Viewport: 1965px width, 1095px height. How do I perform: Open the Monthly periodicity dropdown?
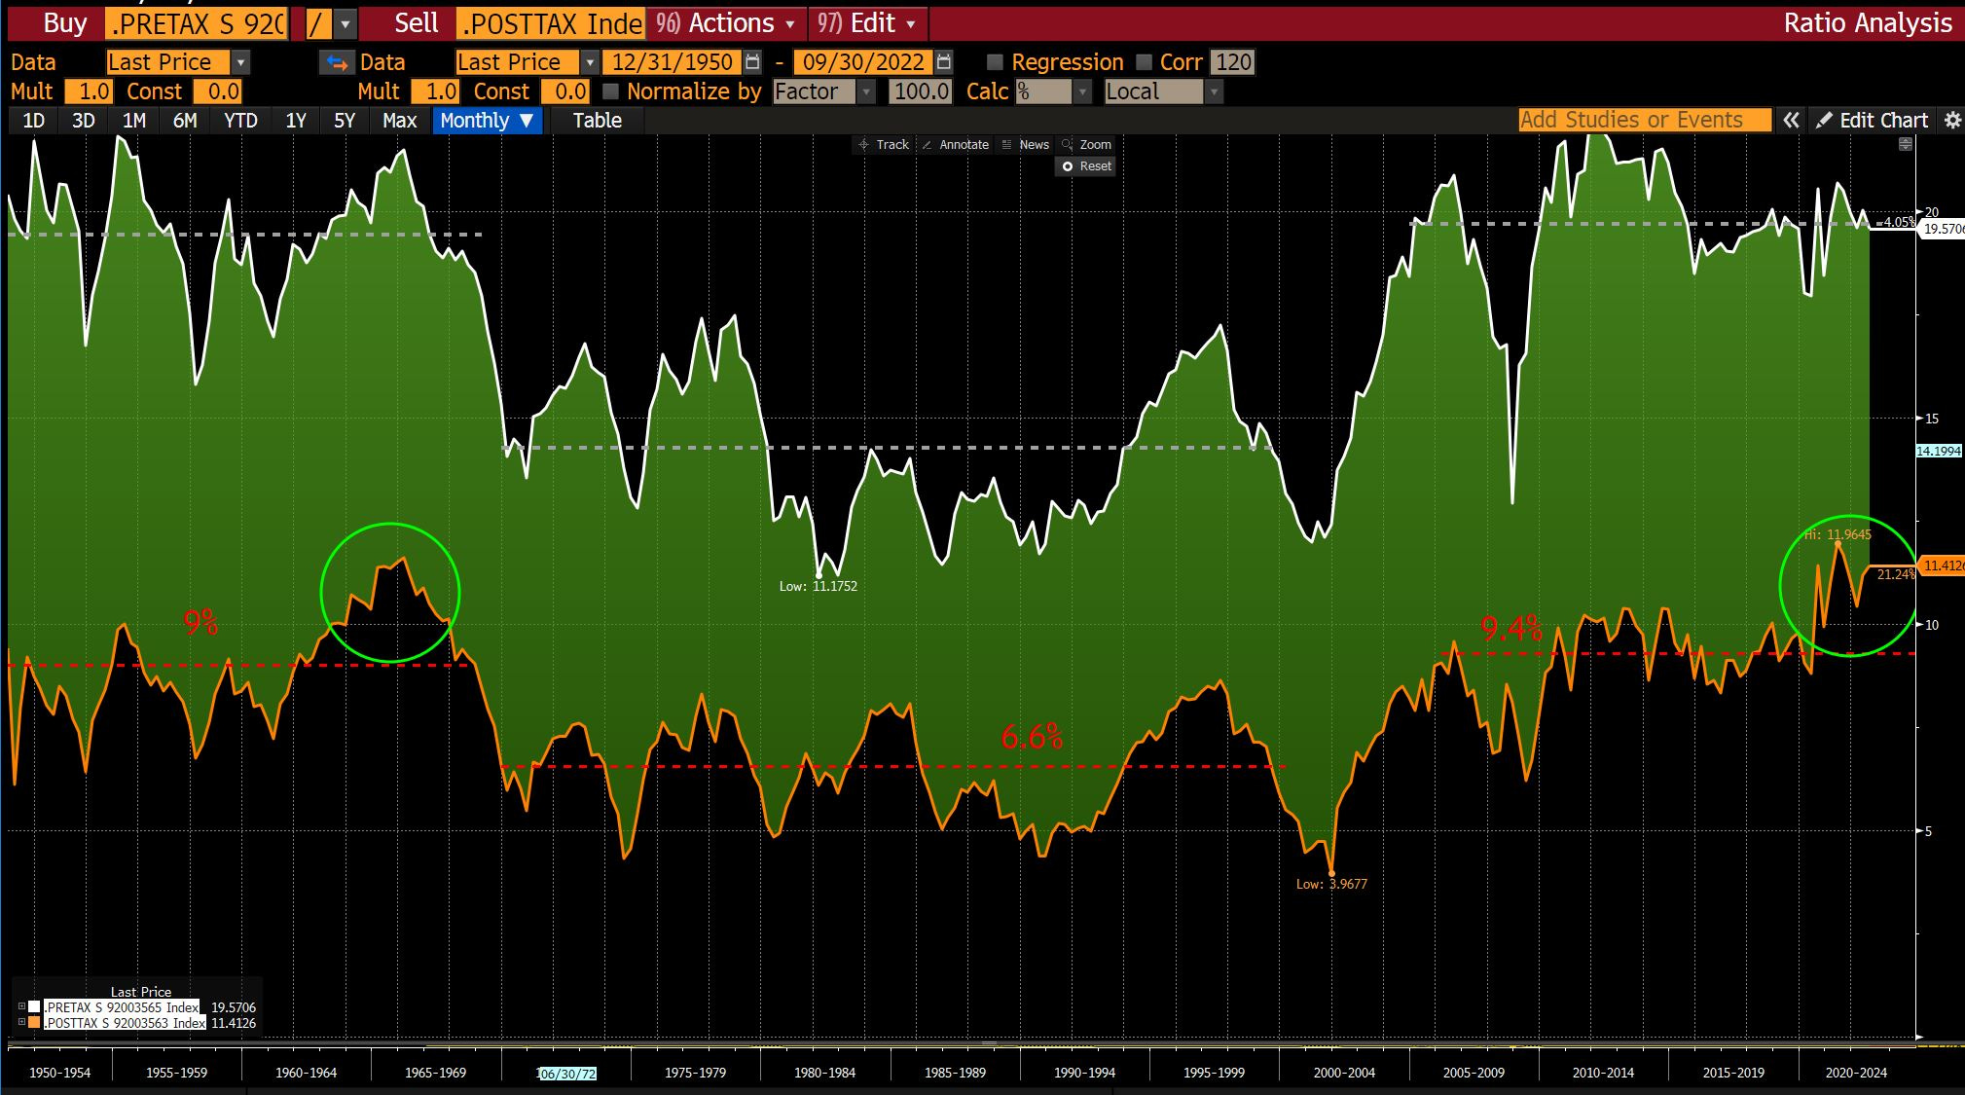tap(487, 120)
